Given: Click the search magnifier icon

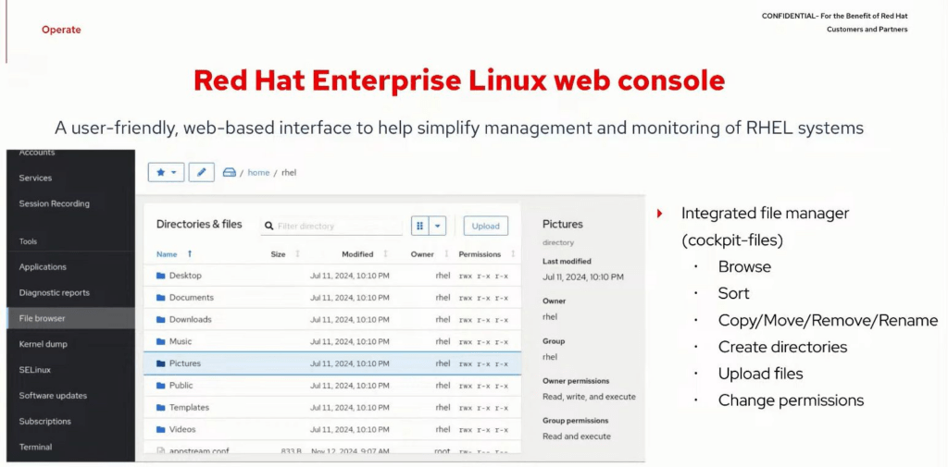Looking at the screenshot, I should tap(269, 226).
